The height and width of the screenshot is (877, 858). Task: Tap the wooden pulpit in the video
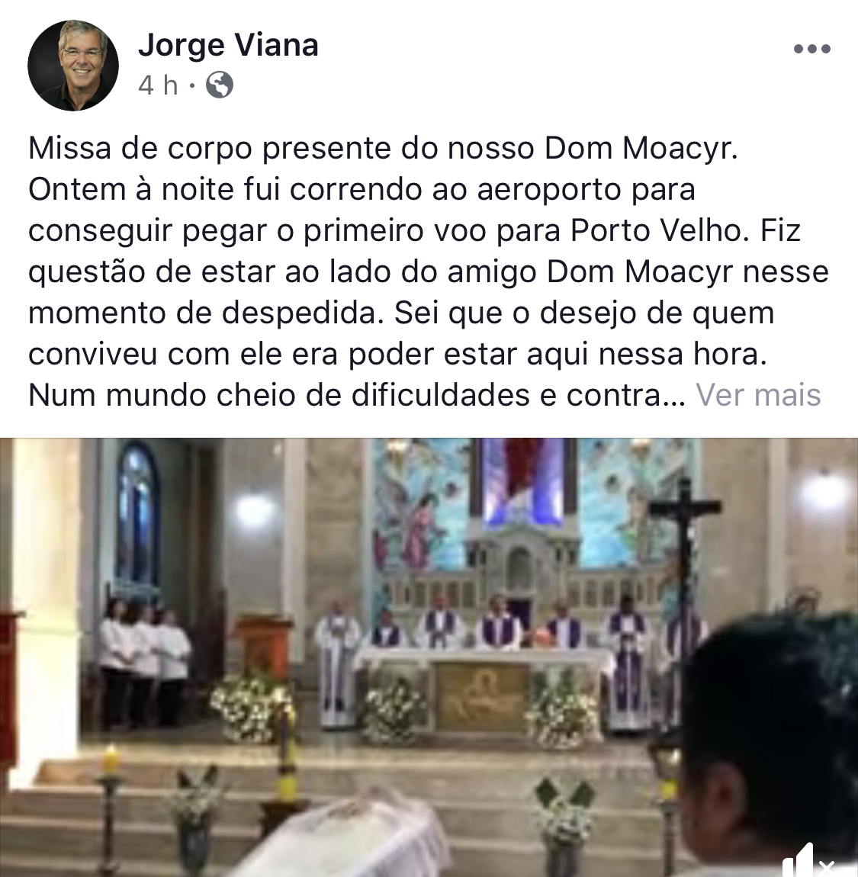click(263, 649)
